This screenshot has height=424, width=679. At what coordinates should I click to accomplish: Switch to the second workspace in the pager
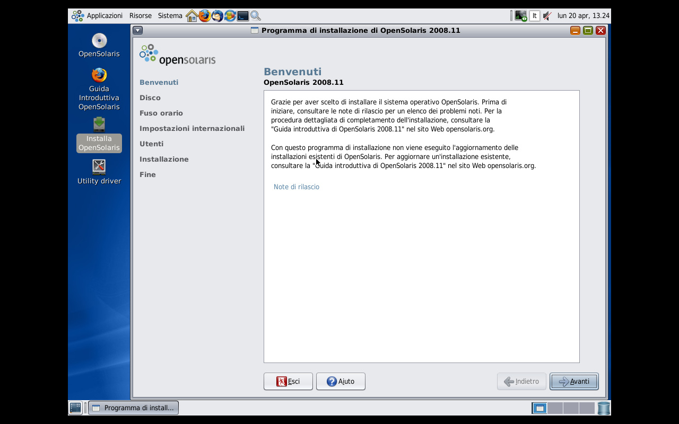pyautogui.click(x=555, y=408)
